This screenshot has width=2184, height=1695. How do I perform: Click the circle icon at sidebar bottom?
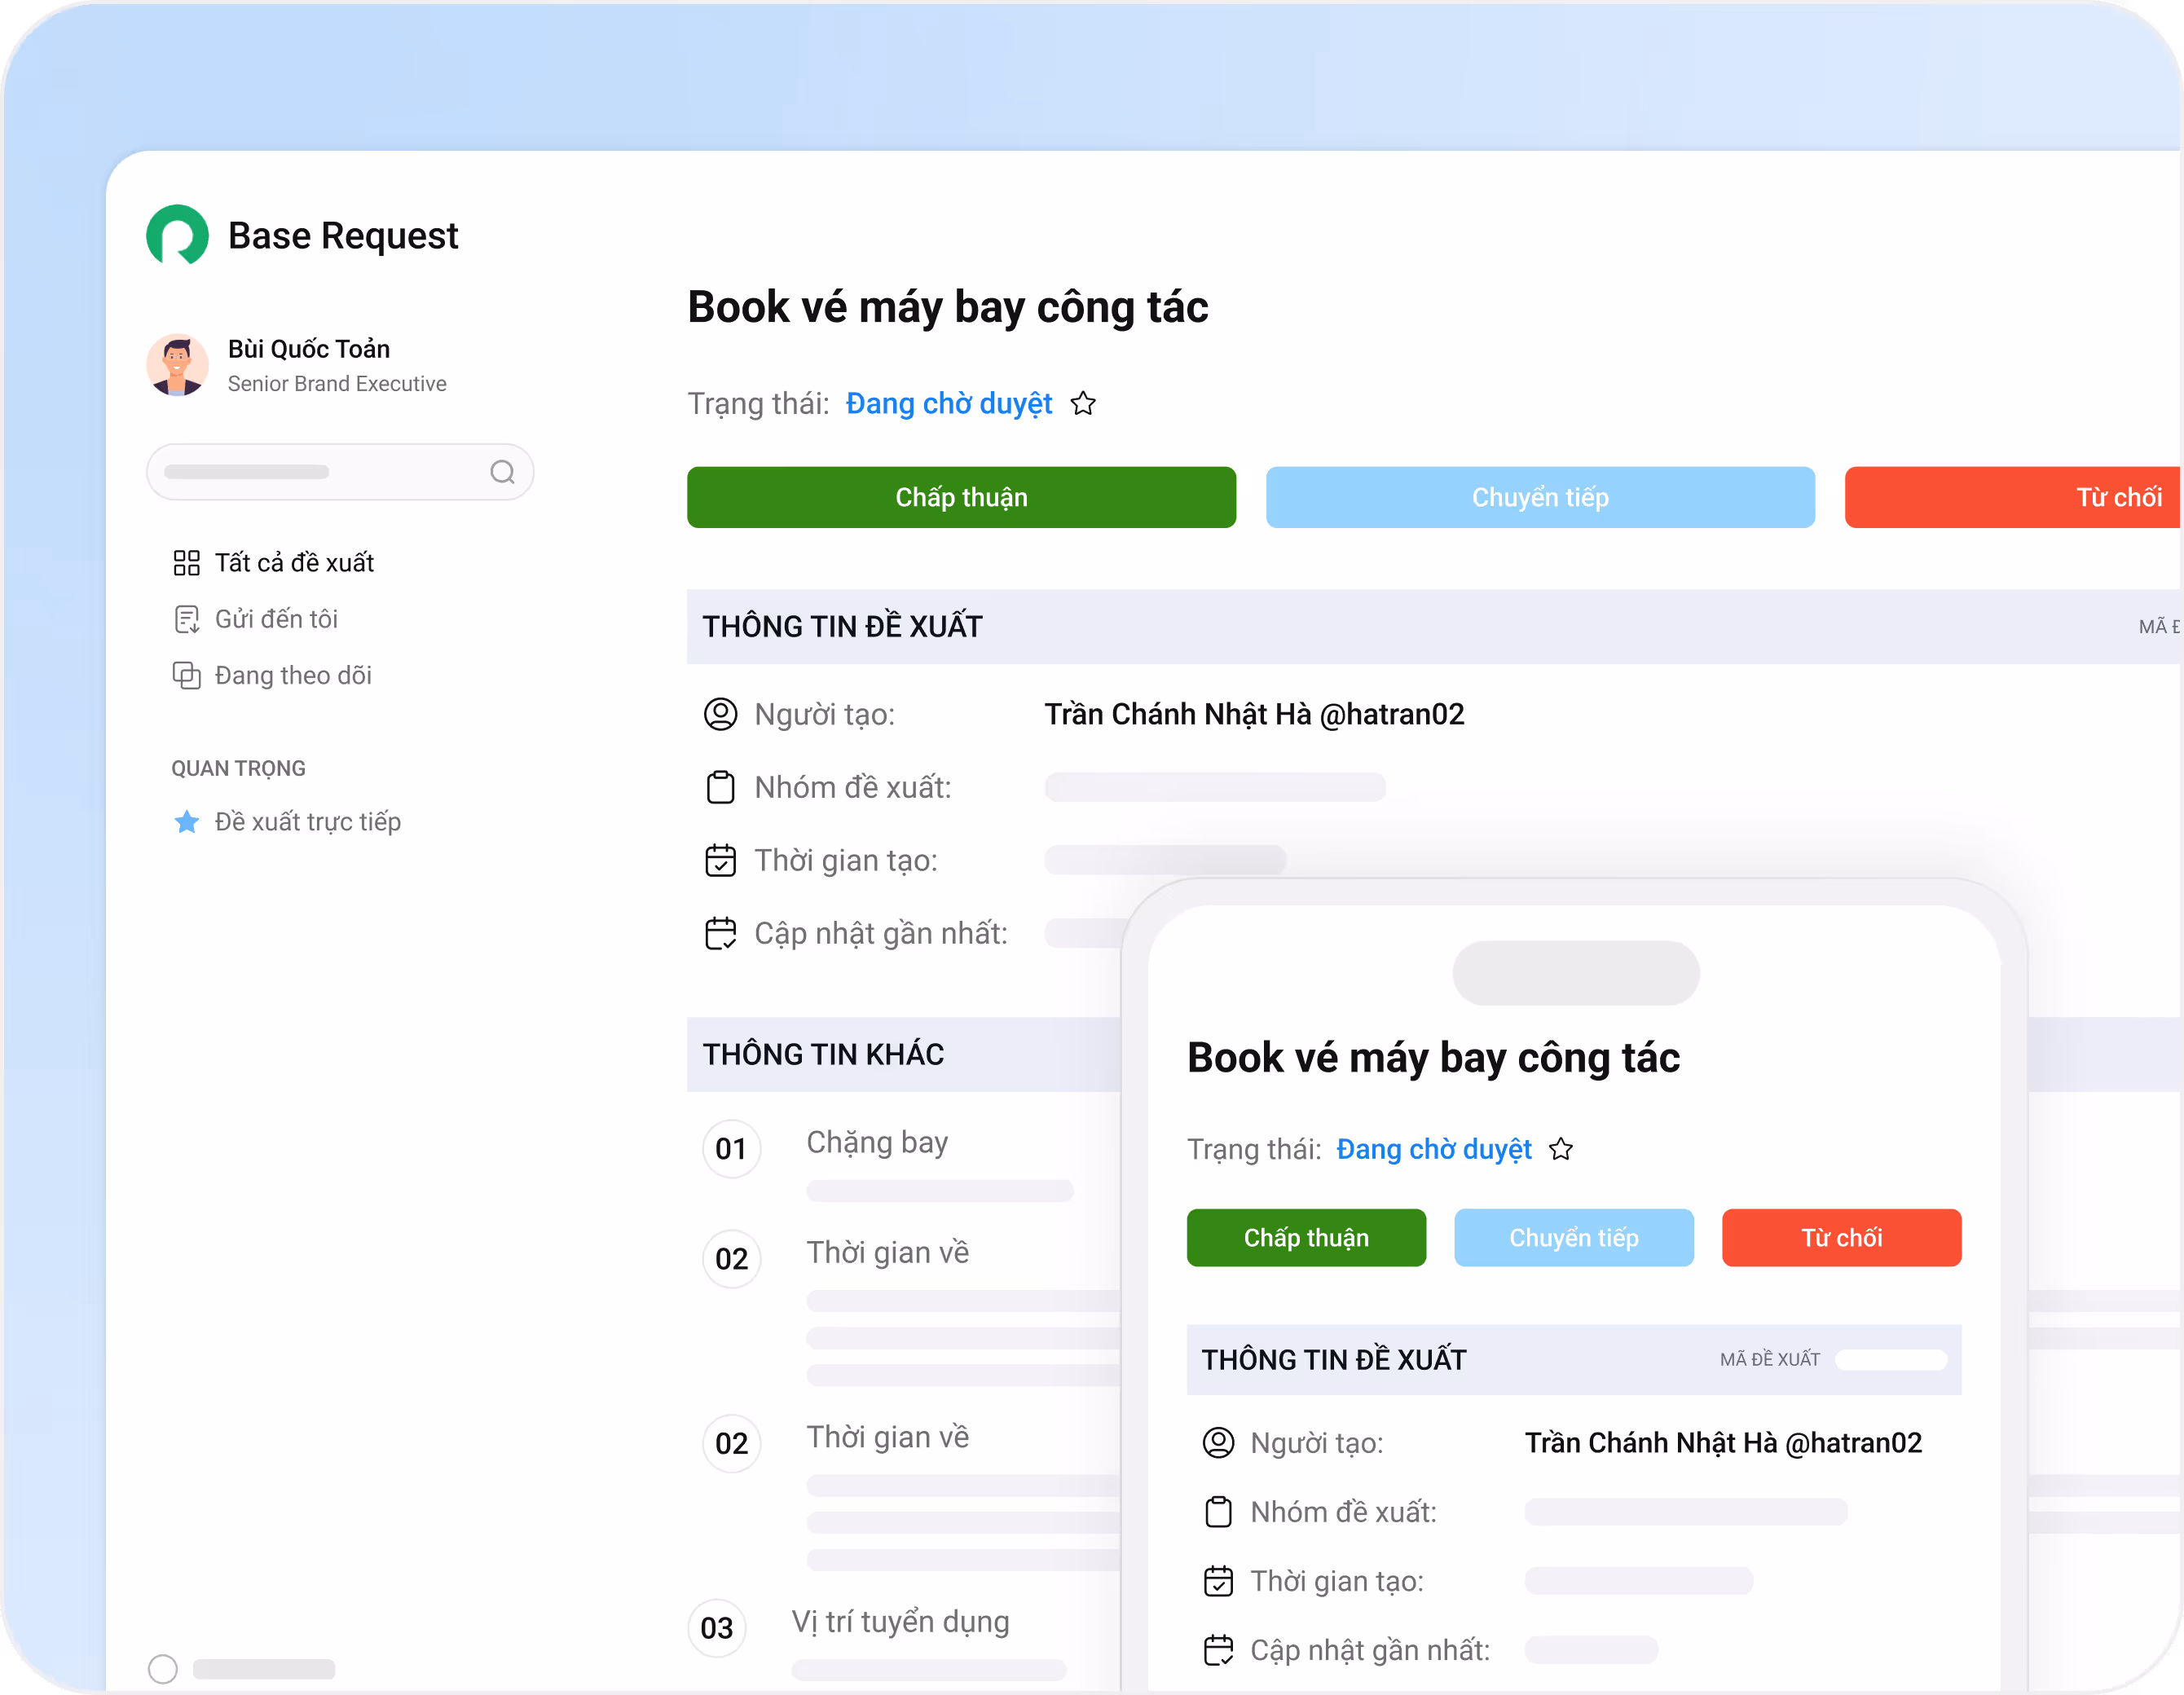pyautogui.click(x=163, y=1669)
